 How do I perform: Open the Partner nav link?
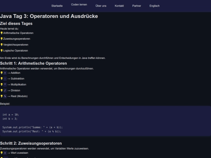(137, 6)
